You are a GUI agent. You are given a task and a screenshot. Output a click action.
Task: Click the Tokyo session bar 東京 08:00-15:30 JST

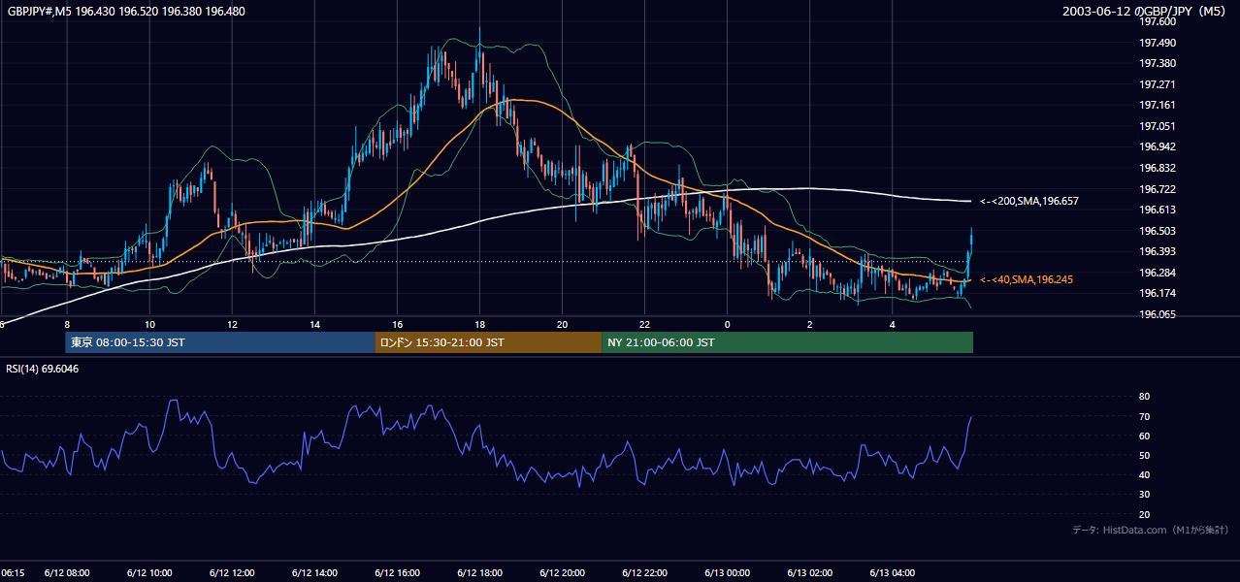(x=220, y=342)
